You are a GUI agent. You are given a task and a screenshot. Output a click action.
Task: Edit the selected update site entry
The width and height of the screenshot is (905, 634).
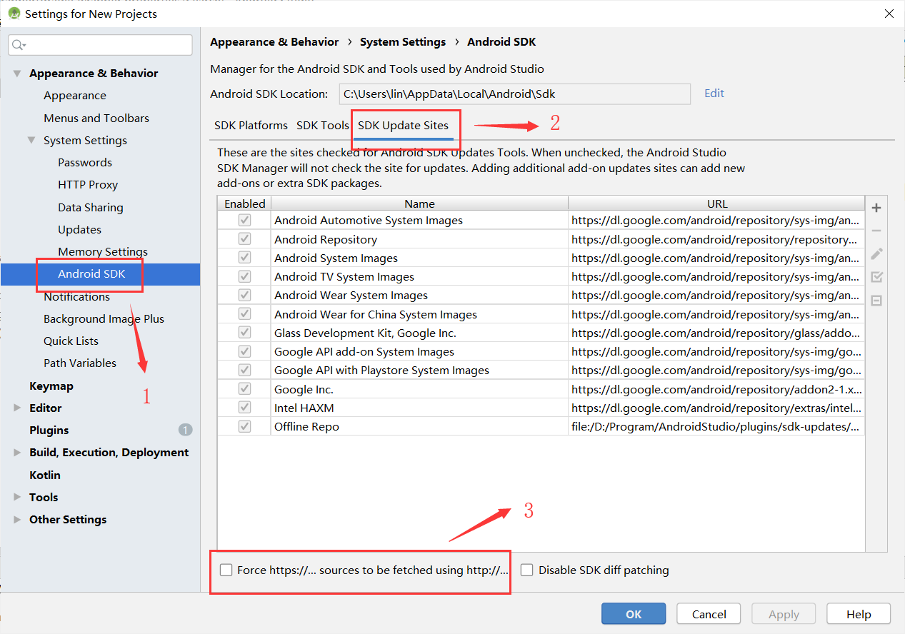(876, 253)
